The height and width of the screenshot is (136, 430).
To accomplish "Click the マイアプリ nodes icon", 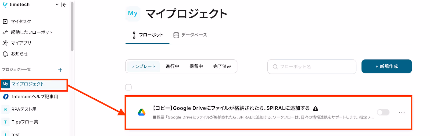I will click(5, 43).
